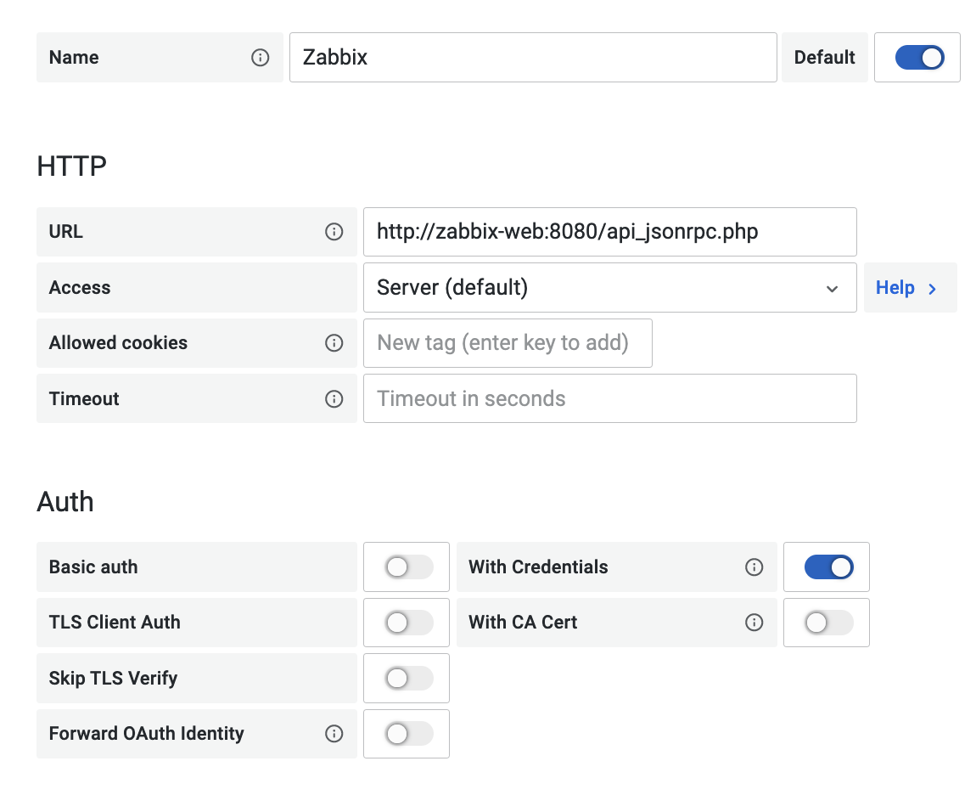Turn off the With Credentials switch
Viewport: 976px width, 795px height.
click(828, 567)
